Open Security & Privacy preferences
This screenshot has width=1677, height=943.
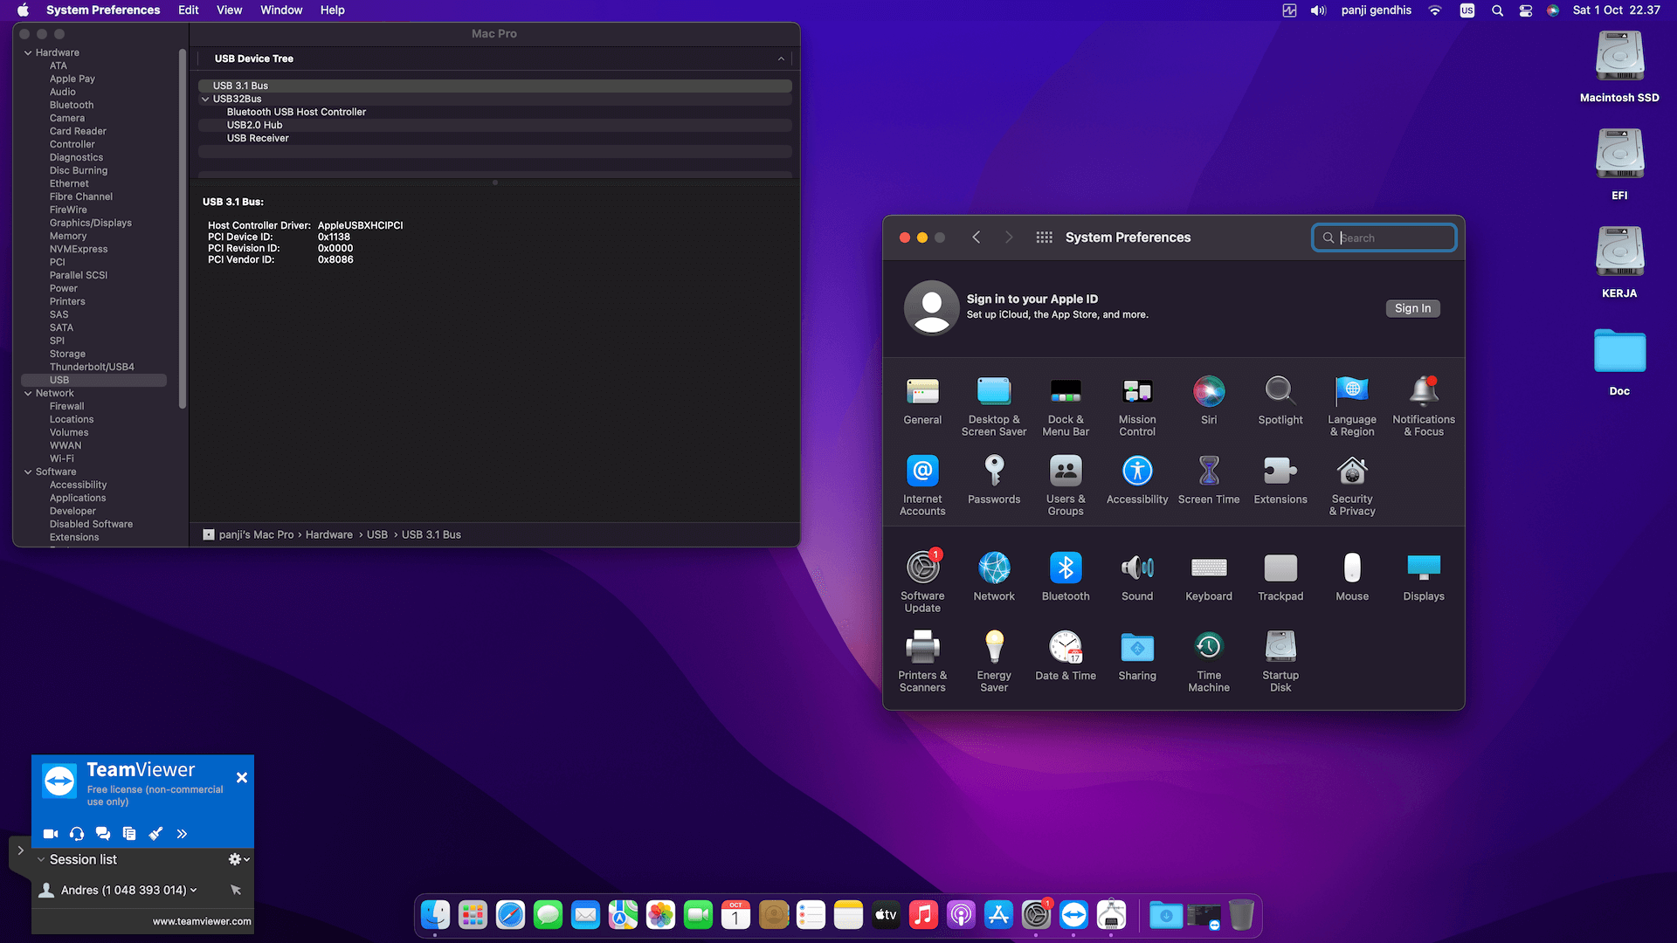click(1352, 485)
